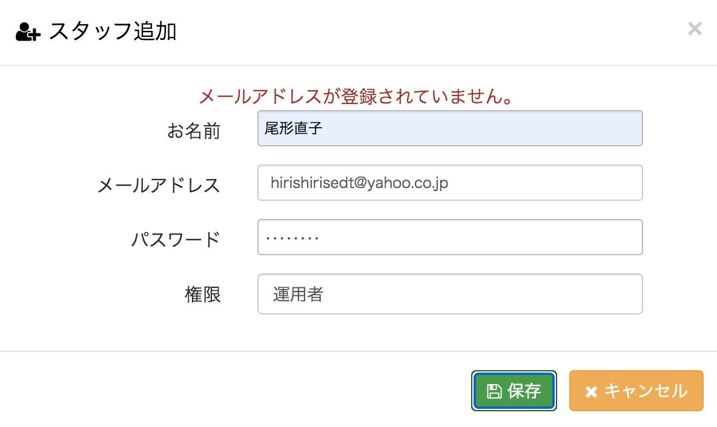This screenshot has width=717, height=427.
Task: Dismiss the form with キャンセル button
Action: click(636, 391)
